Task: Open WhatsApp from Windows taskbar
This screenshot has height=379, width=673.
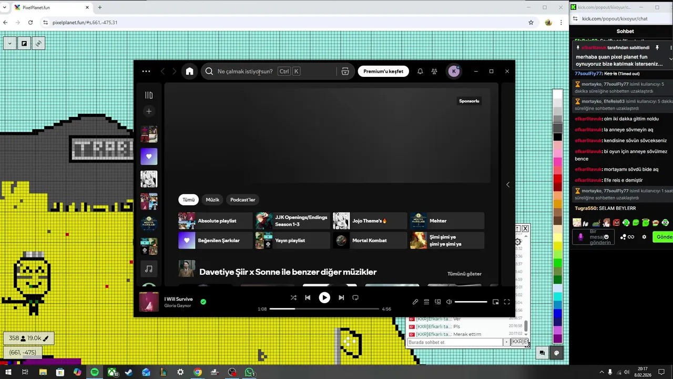Action: pos(249,372)
